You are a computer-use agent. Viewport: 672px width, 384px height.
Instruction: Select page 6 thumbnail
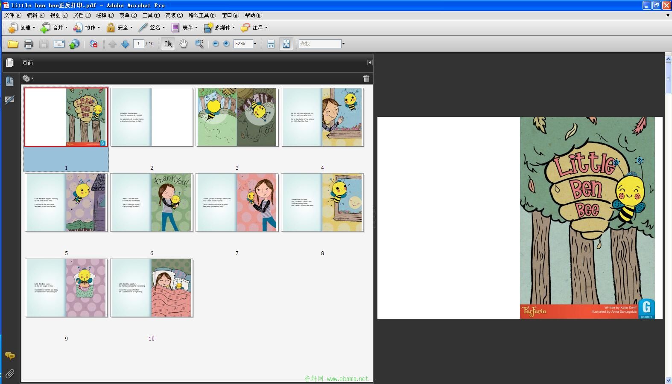[152, 202]
